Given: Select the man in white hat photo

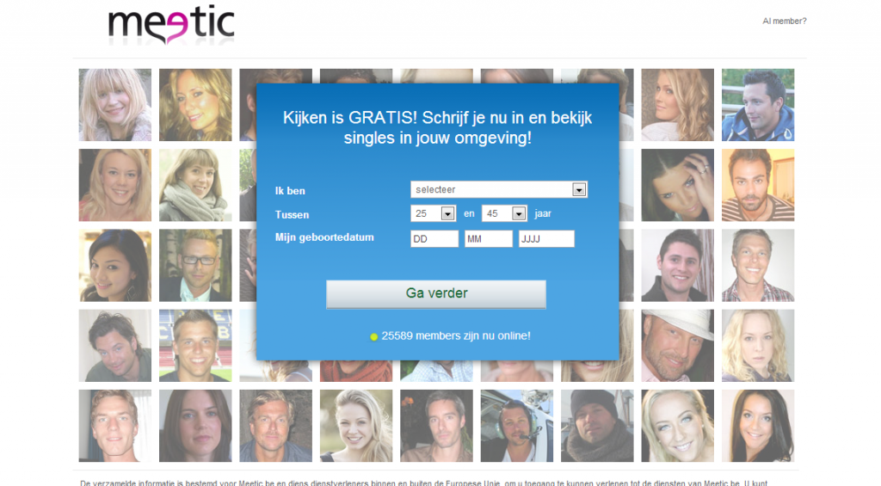Looking at the screenshot, I should pos(678,346).
